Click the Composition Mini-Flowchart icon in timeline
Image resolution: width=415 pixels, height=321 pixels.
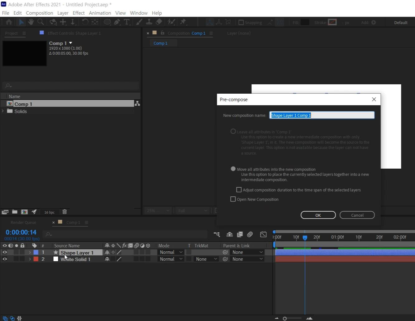point(217,234)
